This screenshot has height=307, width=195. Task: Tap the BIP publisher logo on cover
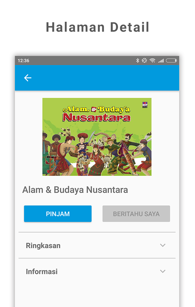pos(145,105)
